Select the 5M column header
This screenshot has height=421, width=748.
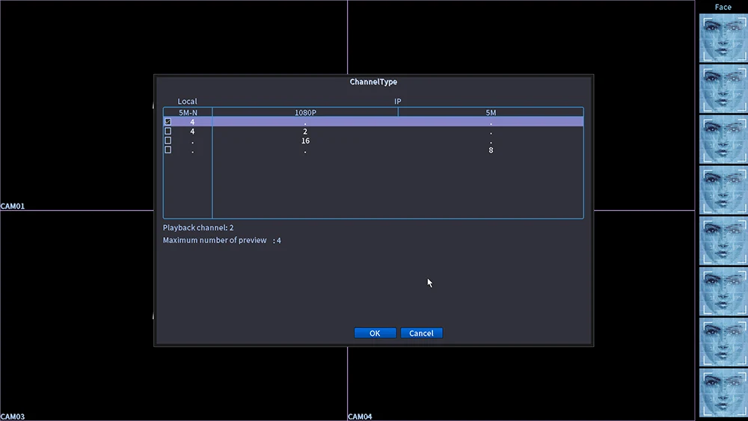pos(491,112)
